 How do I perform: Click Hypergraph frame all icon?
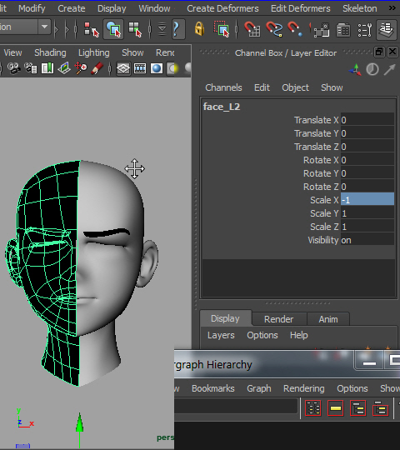click(313, 408)
